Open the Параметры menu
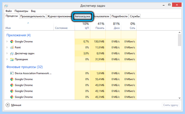Screen dimensions: 185x114 (x=21, y=11)
